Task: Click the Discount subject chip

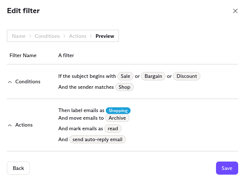Action: coord(187,76)
